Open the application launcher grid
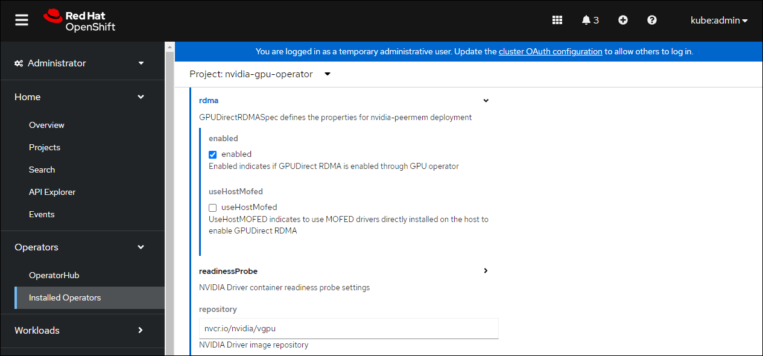 [557, 20]
